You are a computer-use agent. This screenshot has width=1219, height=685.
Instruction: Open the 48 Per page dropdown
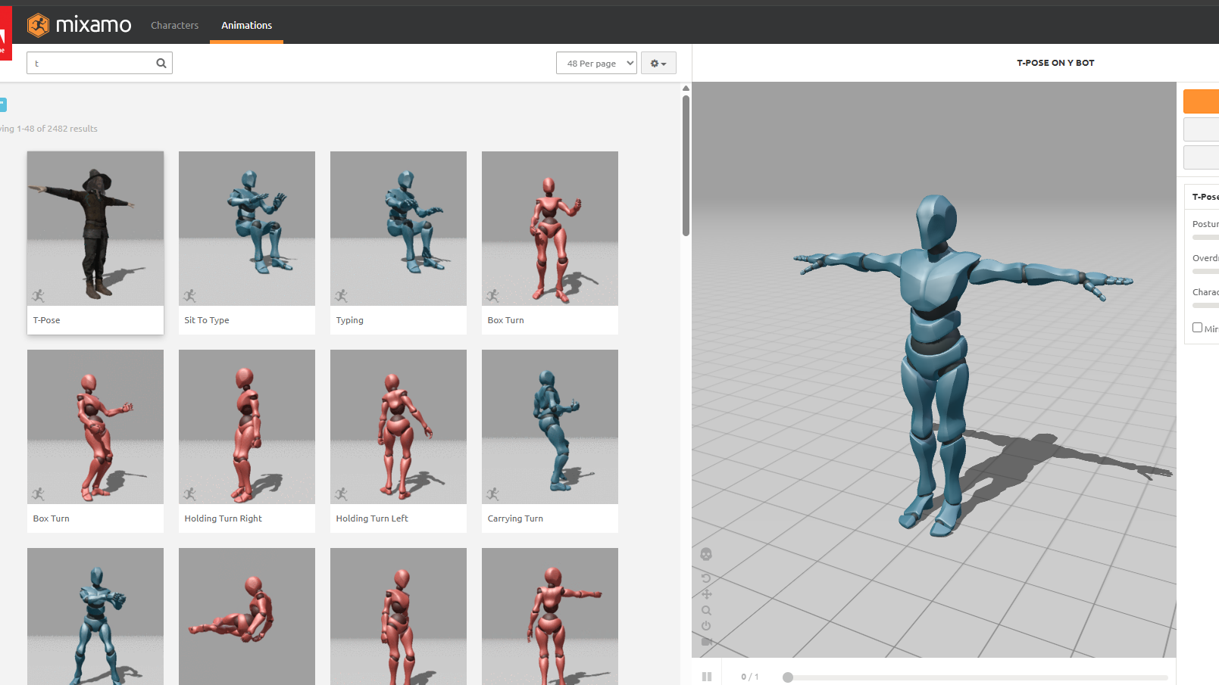(x=596, y=64)
